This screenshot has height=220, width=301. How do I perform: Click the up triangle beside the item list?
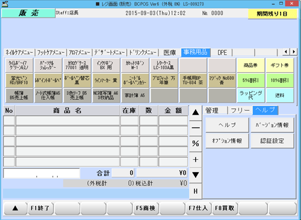point(196,112)
